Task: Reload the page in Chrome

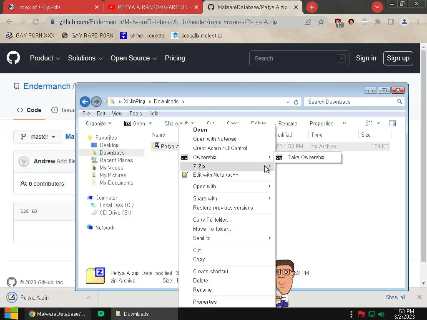Action: [36, 22]
